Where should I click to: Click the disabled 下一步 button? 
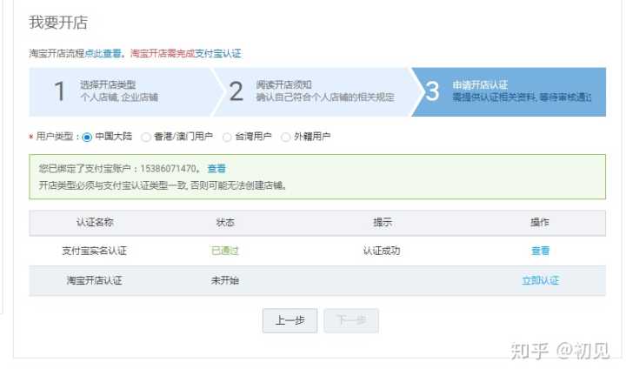point(351,320)
